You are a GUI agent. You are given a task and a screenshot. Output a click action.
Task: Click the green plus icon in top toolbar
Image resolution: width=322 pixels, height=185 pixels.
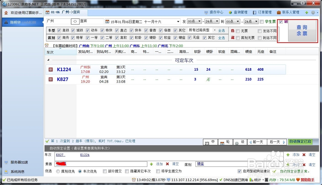pyautogui.click(x=307, y=13)
